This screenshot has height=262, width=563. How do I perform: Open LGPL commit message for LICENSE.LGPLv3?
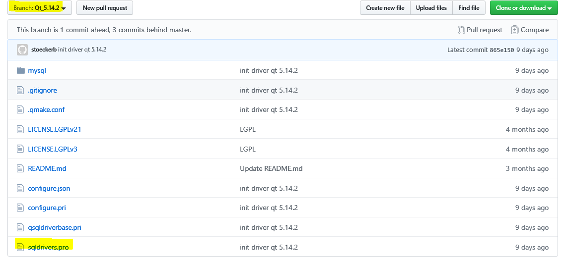[x=248, y=149]
